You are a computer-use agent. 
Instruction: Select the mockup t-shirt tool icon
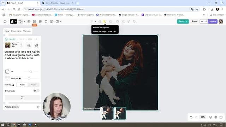(40, 22)
